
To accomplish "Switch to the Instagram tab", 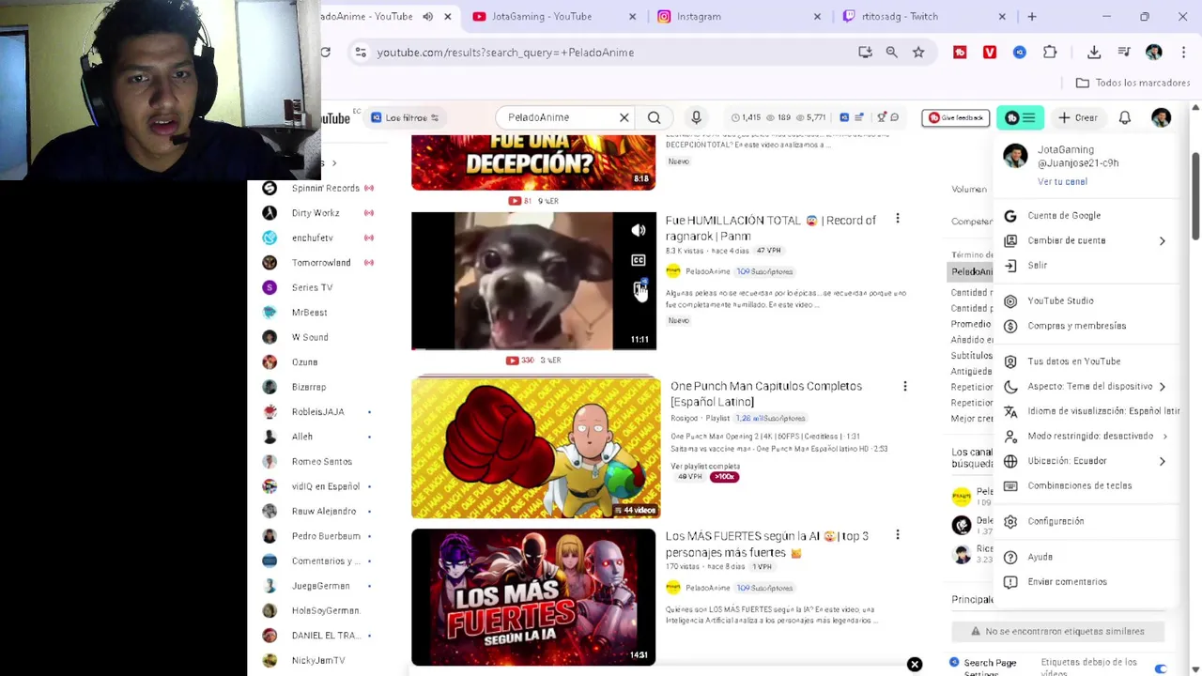I will (698, 16).
